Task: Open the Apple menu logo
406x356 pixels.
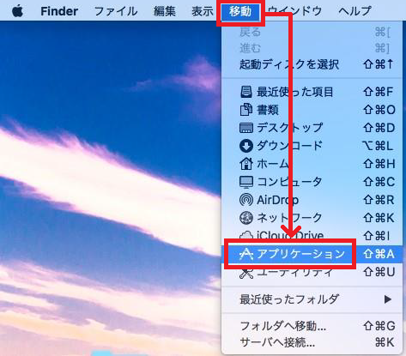Action: (x=17, y=11)
